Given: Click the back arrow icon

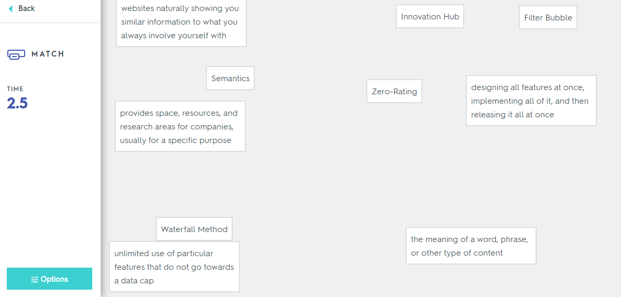Looking at the screenshot, I should click(10, 9).
